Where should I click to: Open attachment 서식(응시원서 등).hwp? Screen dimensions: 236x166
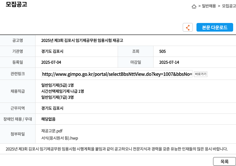tap(60, 138)
